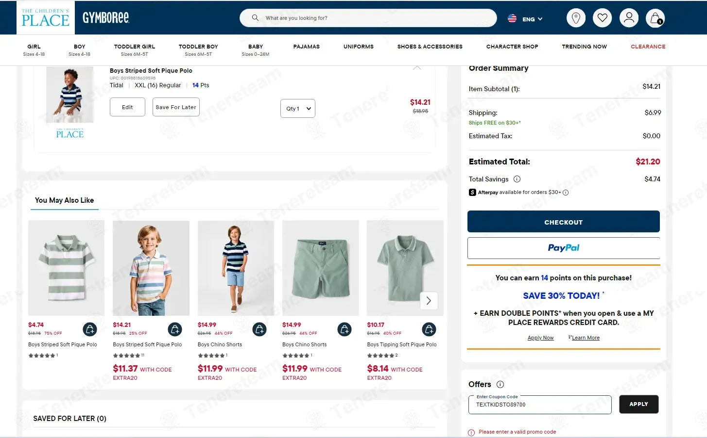Viewport: 707px width, 438px height.
Task: Add $14.21 Striped Polo to bag
Action: pyautogui.click(x=175, y=329)
